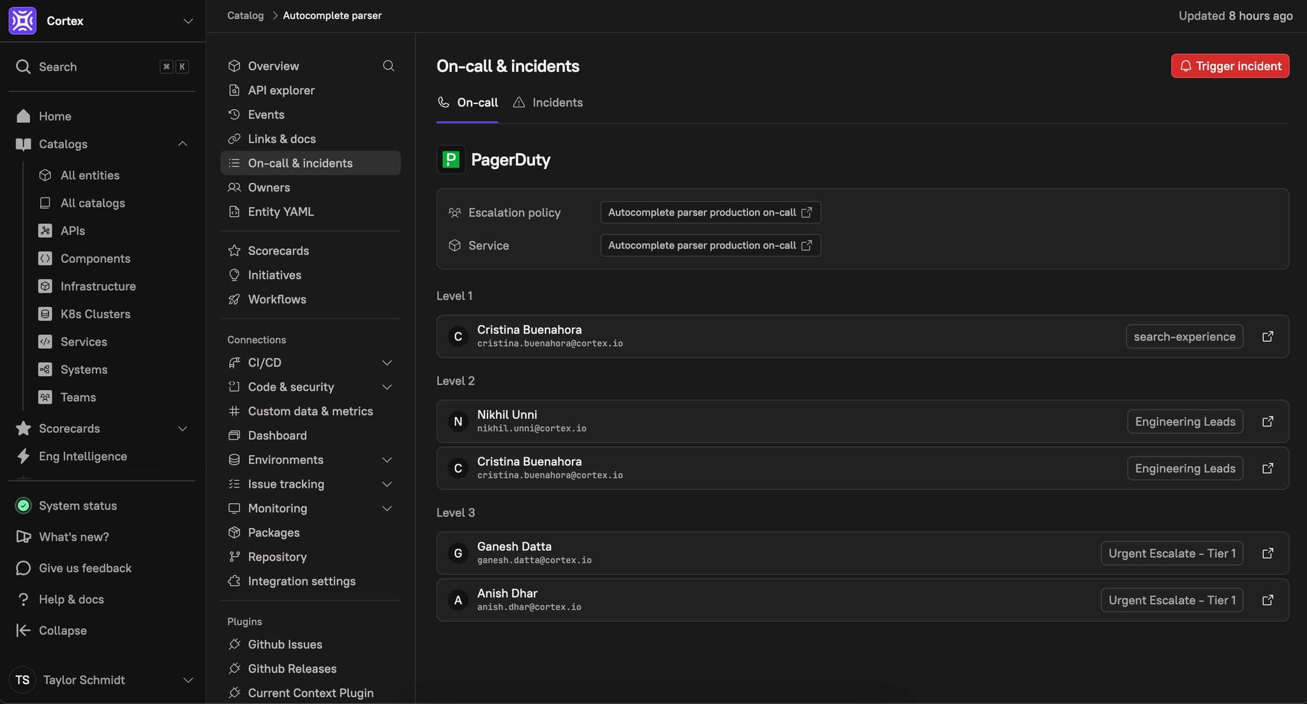Viewport: 1307px width, 704px height.
Task: Open external link for Anish Dhar
Action: pyautogui.click(x=1267, y=600)
